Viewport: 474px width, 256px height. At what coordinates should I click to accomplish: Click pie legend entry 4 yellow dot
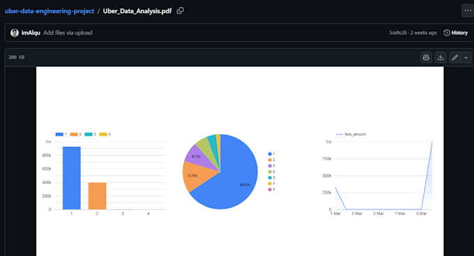[270, 184]
